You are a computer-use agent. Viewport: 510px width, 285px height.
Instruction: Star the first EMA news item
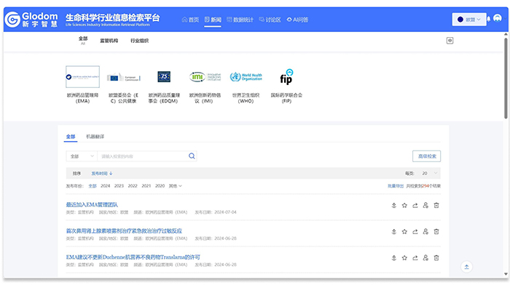404,206
